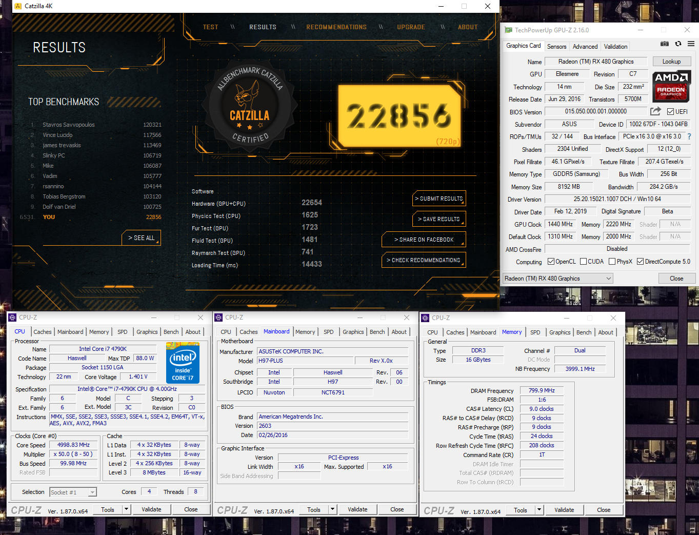Click question mark next to Bus Interface
Viewport: 699px width, 535px height.
pyautogui.click(x=689, y=136)
